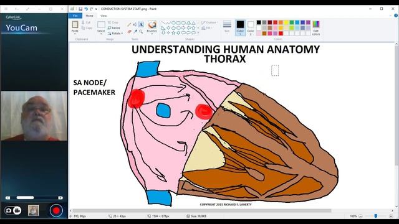The image size is (399, 224).
Task: Select the Magnifier tool
Action: pos(141,32)
